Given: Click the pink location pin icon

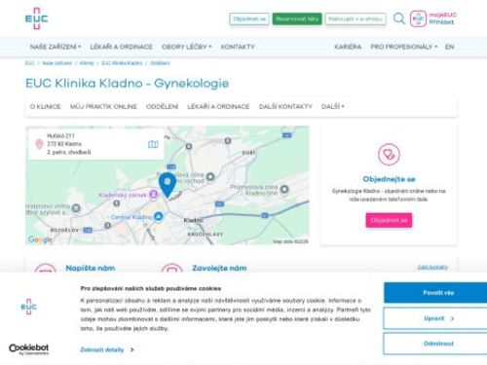Looking at the screenshot, I should point(39,144).
